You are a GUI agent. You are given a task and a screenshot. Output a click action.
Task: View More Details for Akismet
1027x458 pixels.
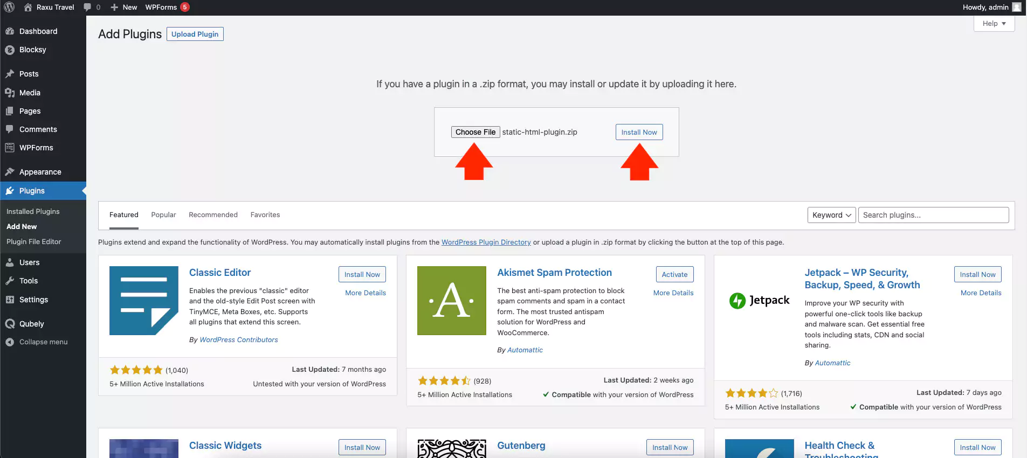coord(673,293)
